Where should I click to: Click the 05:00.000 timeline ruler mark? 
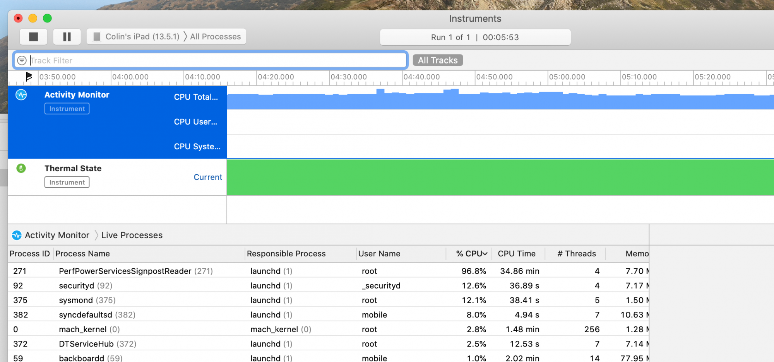pyautogui.click(x=567, y=77)
